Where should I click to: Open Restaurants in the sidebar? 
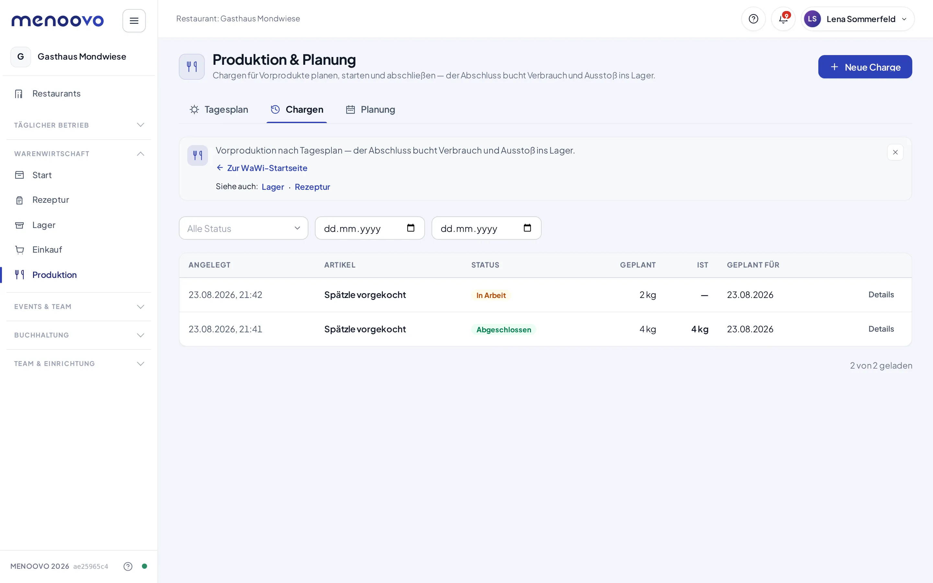pyautogui.click(x=79, y=94)
